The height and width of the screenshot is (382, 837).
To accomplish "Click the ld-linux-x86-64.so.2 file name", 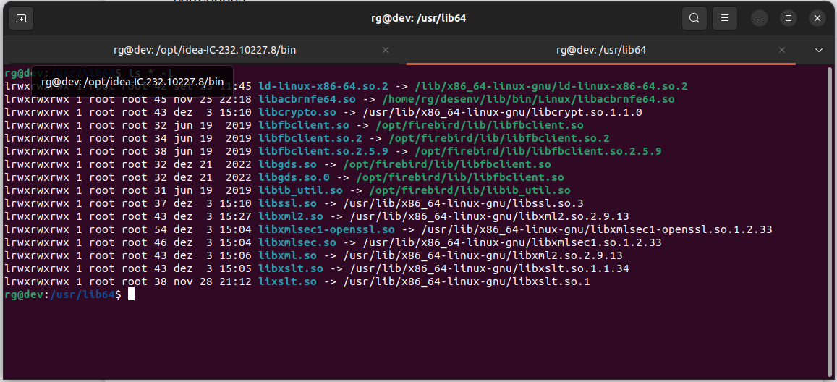I will [x=323, y=86].
